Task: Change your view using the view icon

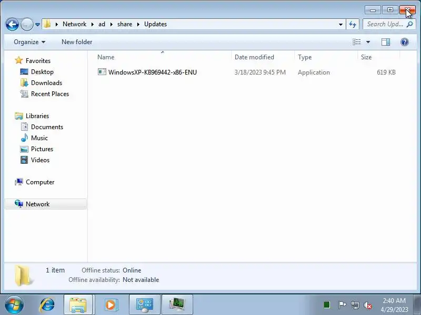Action: tap(357, 42)
